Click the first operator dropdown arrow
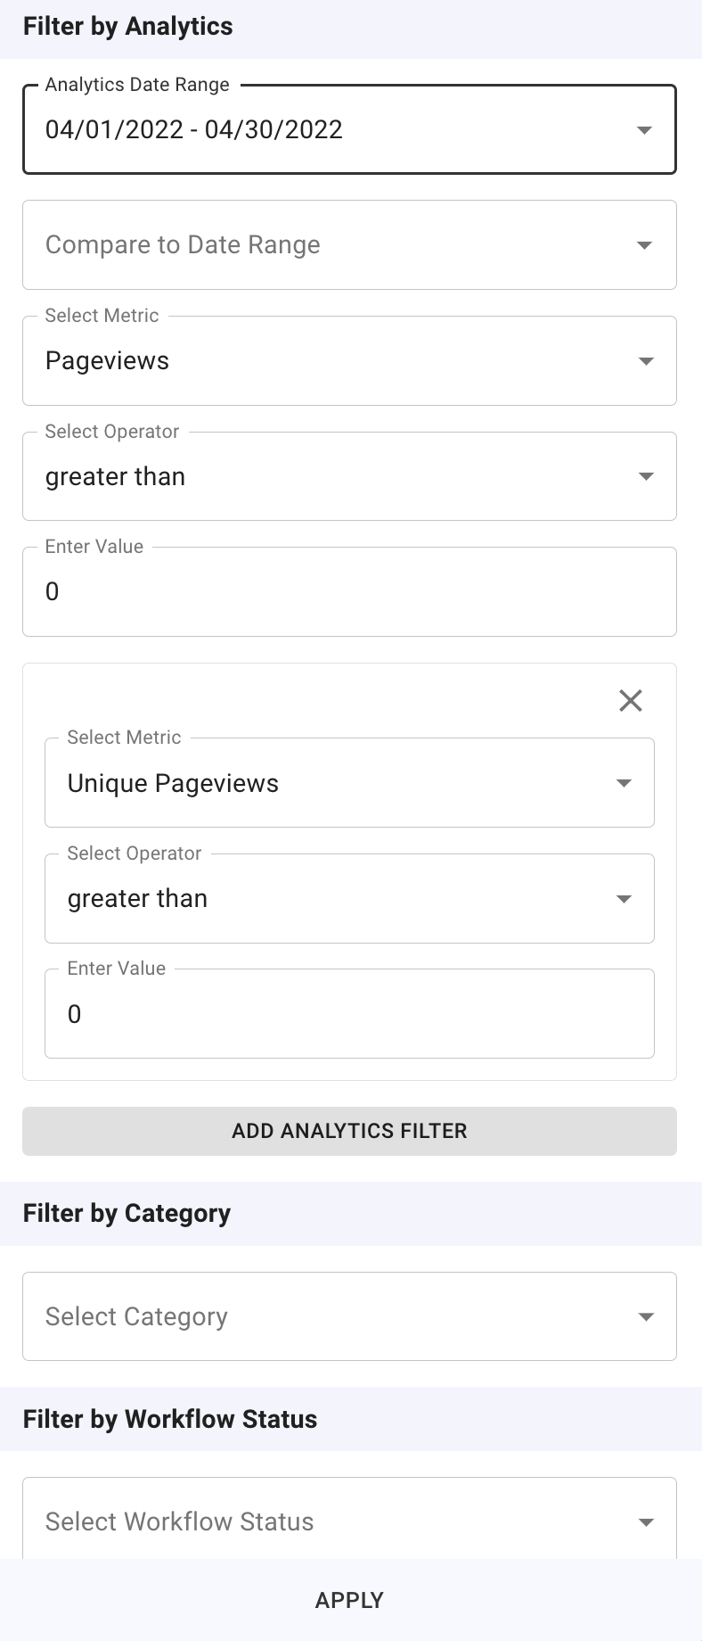This screenshot has width=702, height=1641. [x=646, y=476]
